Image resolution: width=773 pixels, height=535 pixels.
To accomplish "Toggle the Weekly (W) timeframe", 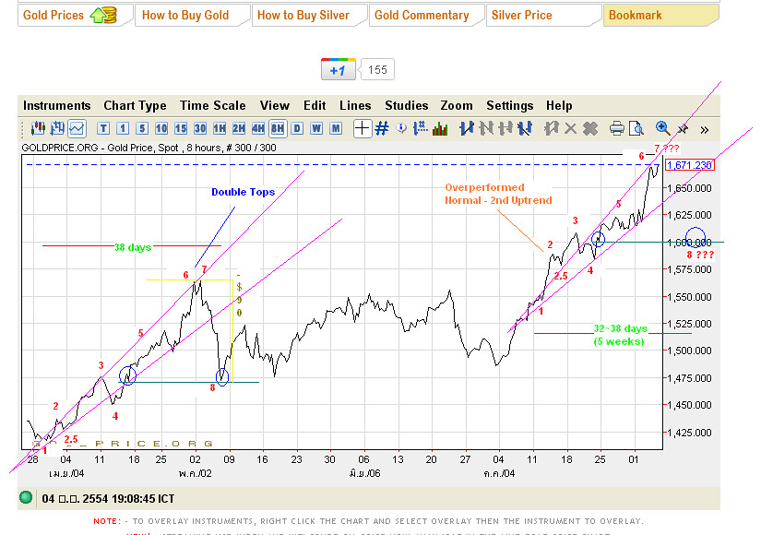I will click(x=316, y=129).
